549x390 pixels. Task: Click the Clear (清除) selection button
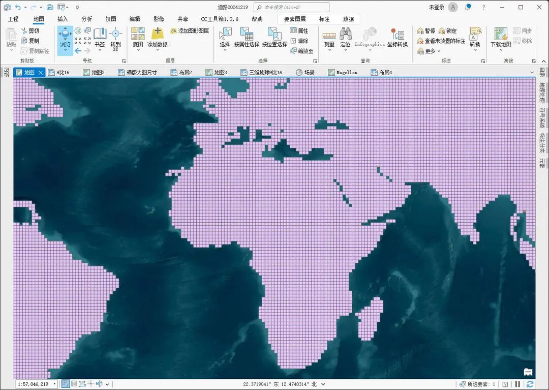[x=299, y=41]
